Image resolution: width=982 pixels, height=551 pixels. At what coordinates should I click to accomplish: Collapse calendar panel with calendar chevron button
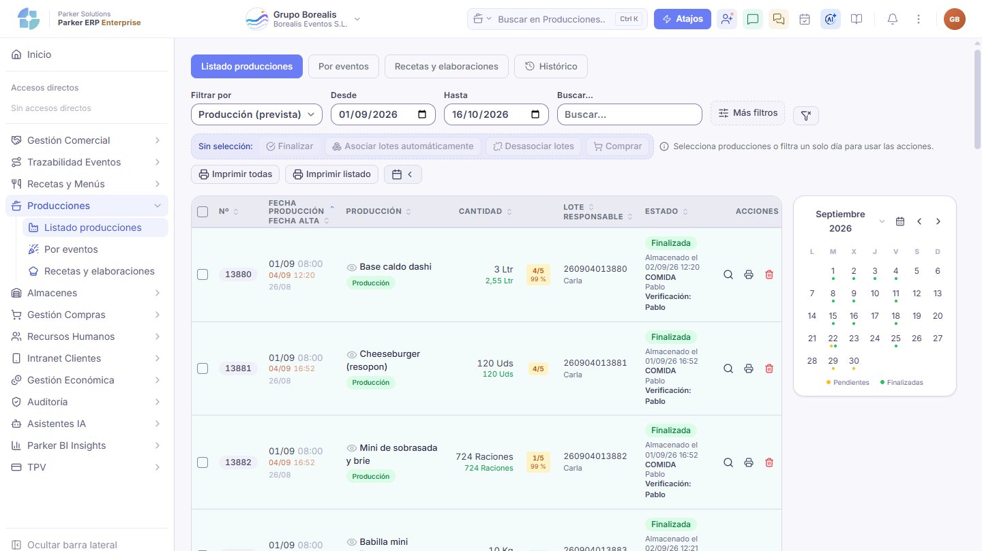pyautogui.click(x=403, y=174)
